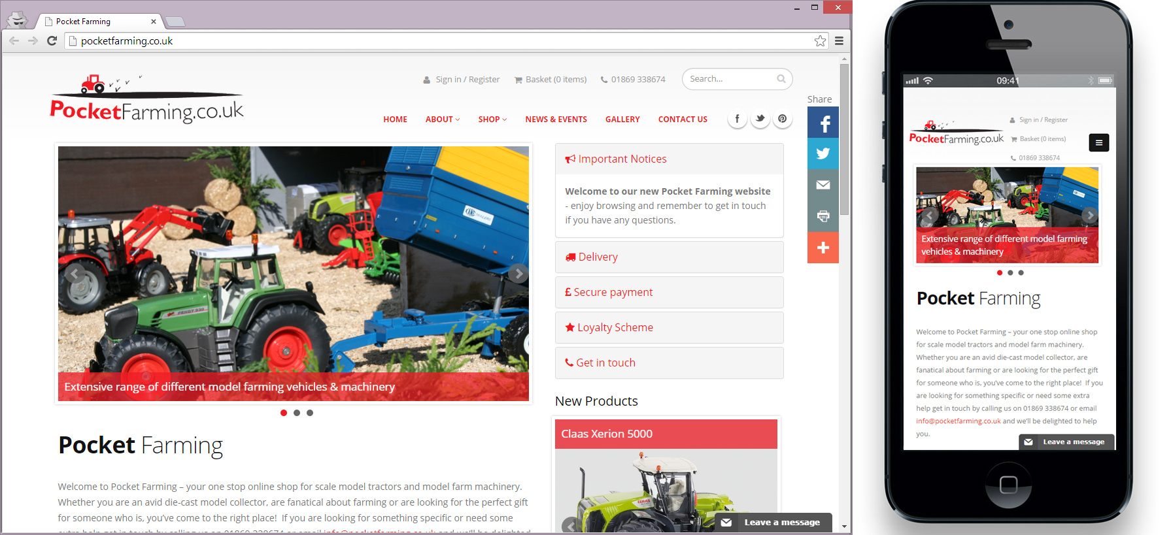The image size is (1171, 535).
Task: Select third desktop carousel dot
Action: coord(310,413)
